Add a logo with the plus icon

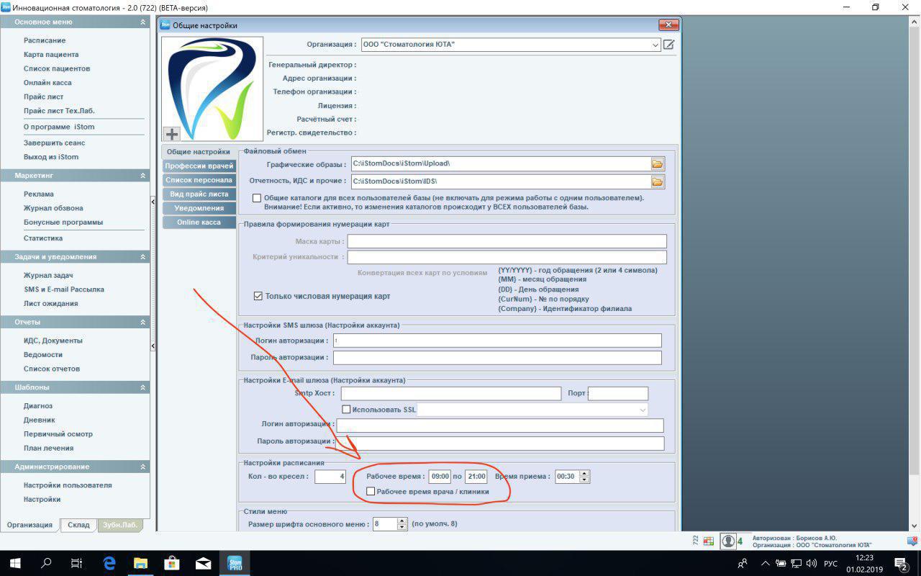point(172,134)
